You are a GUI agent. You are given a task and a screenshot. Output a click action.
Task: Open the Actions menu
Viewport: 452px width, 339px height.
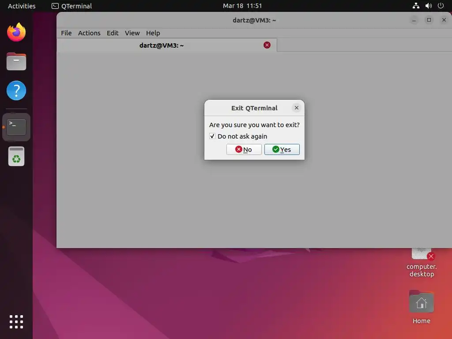tap(89, 33)
